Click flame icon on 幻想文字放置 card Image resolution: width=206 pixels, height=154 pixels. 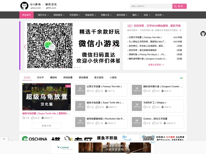[x=106, y=91]
